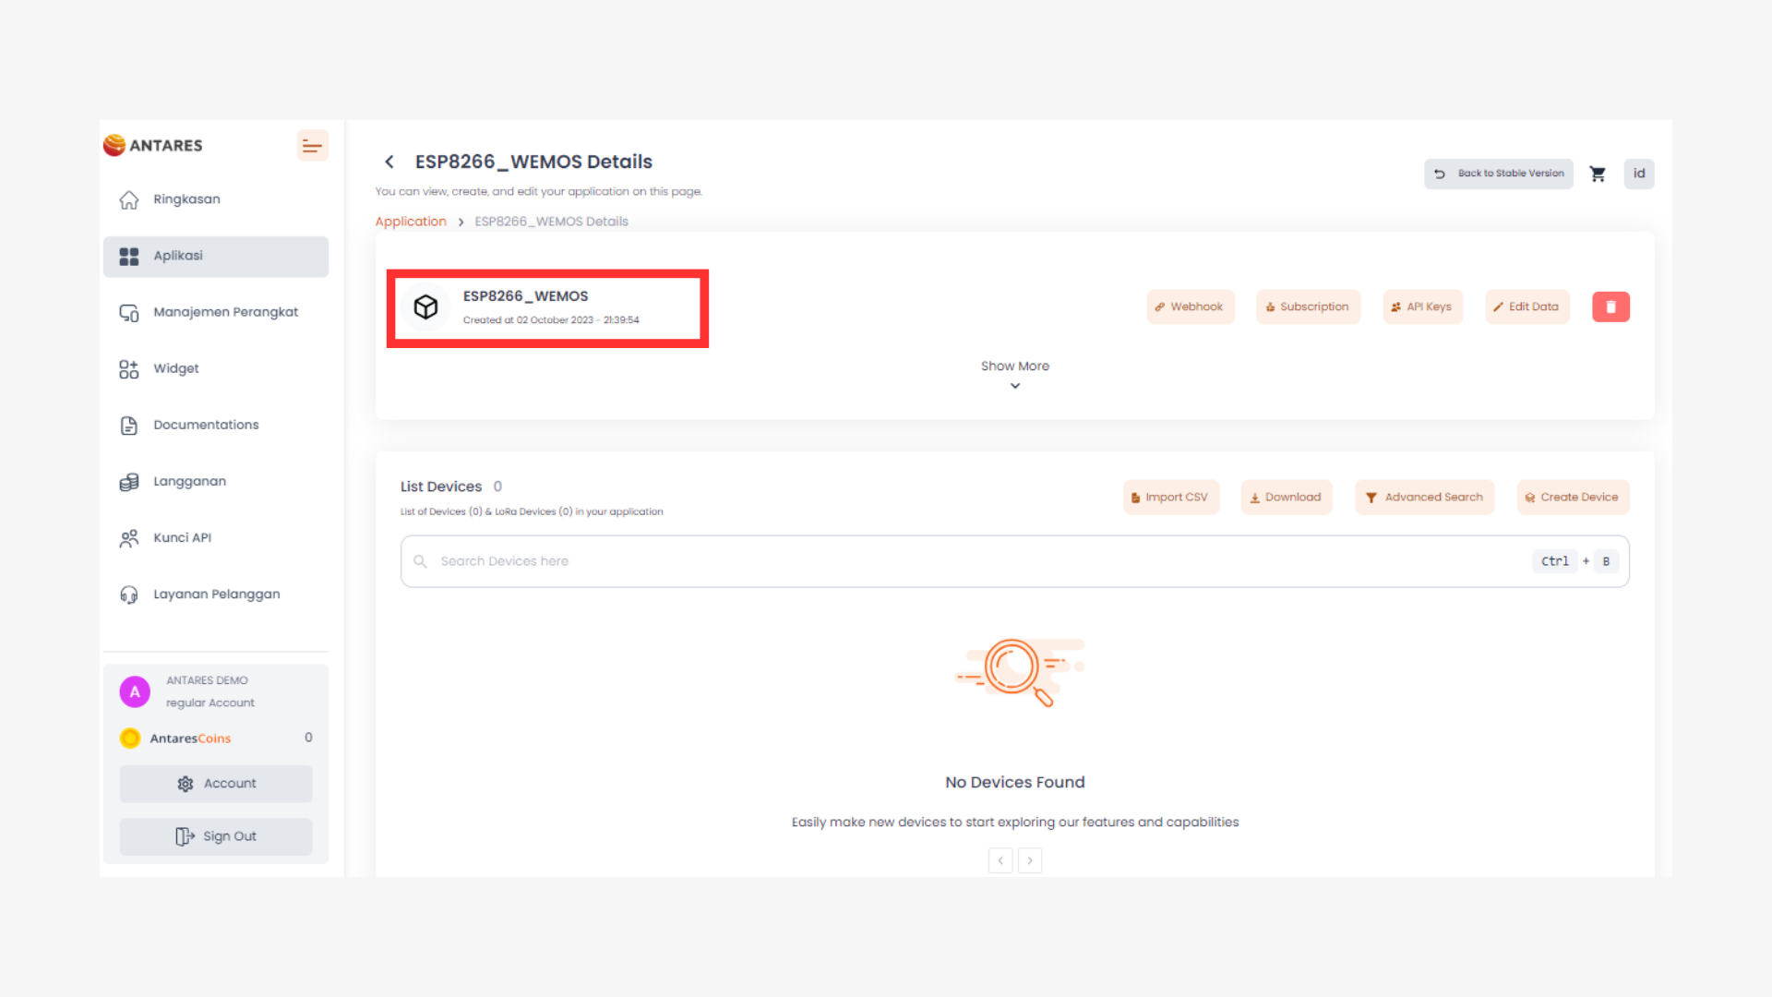Open the Documentations page
This screenshot has width=1772, height=997.
[216, 425]
